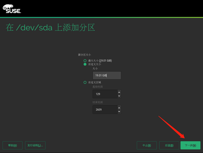The height and width of the screenshot is (153, 203).
Task: Abort installation with 中止(R) button
Action: (147, 145)
